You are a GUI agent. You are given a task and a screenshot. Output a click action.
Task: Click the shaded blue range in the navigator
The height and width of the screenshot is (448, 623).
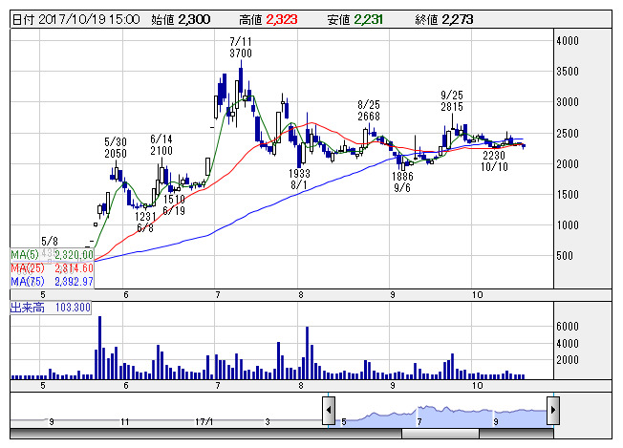click(440, 415)
